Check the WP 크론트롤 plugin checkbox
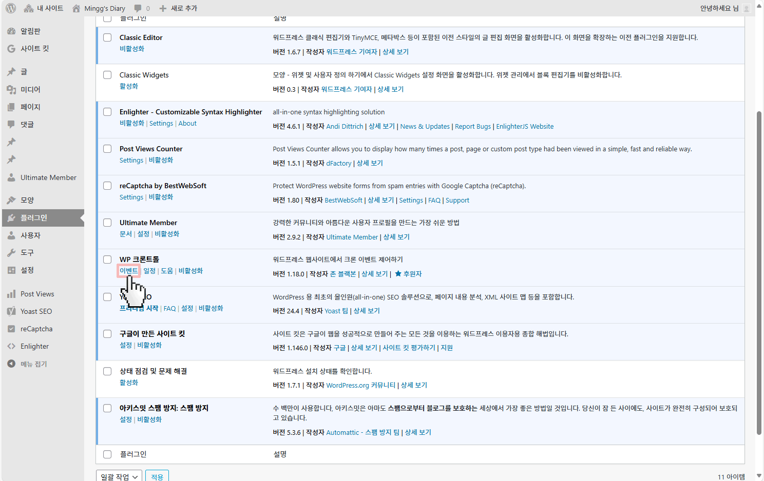 [107, 259]
